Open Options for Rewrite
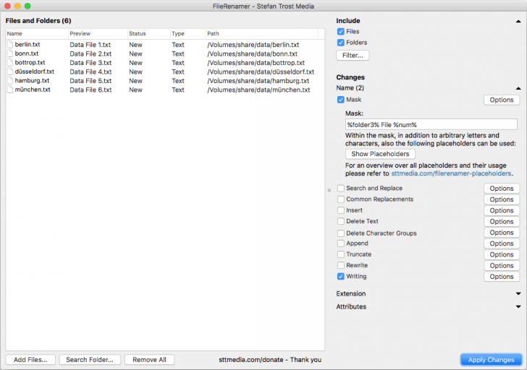527x370 pixels. [502, 266]
